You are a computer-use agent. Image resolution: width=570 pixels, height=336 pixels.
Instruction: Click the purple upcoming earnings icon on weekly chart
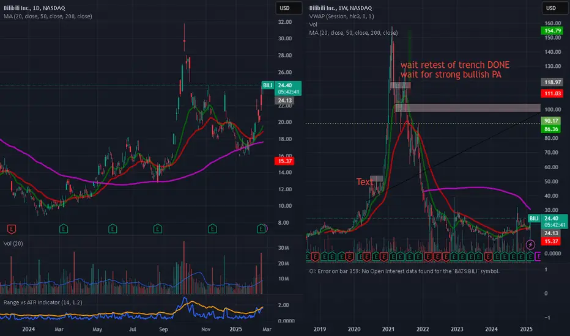538,257
